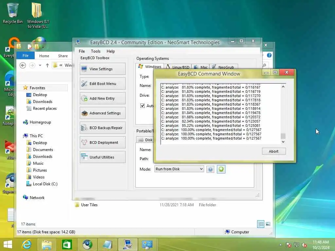335x251 pixels.
Task: Open Explorer recent locations dropdown arrow
Action: [x=40, y=65]
